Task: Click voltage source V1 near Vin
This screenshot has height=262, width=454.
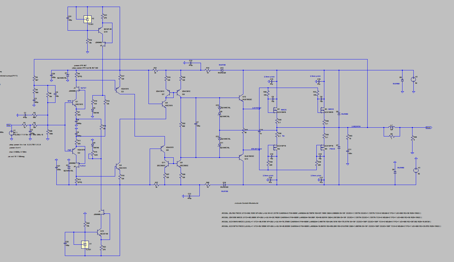Action: click(12, 133)
